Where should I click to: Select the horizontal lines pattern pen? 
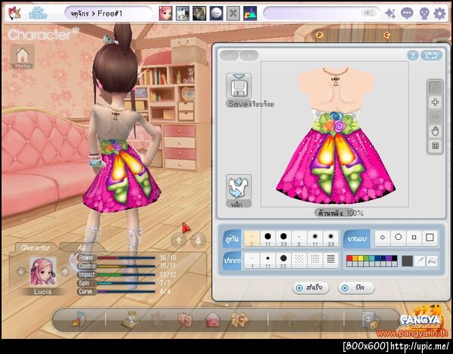pyautogui.click(x=331, y=260)
